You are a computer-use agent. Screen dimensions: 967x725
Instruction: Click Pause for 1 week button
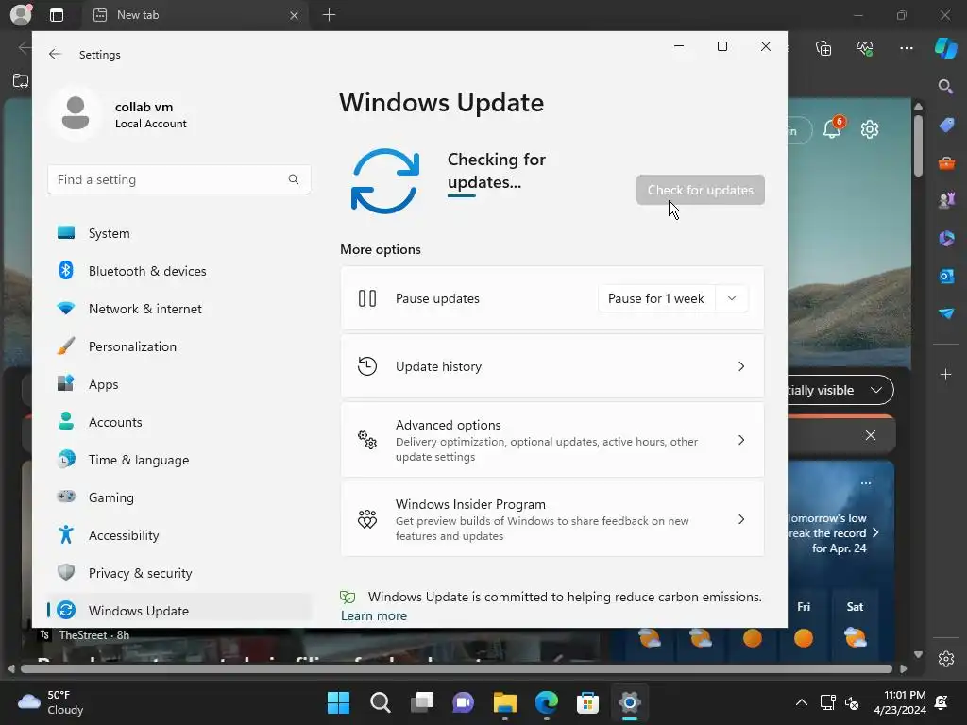(656, 298)
